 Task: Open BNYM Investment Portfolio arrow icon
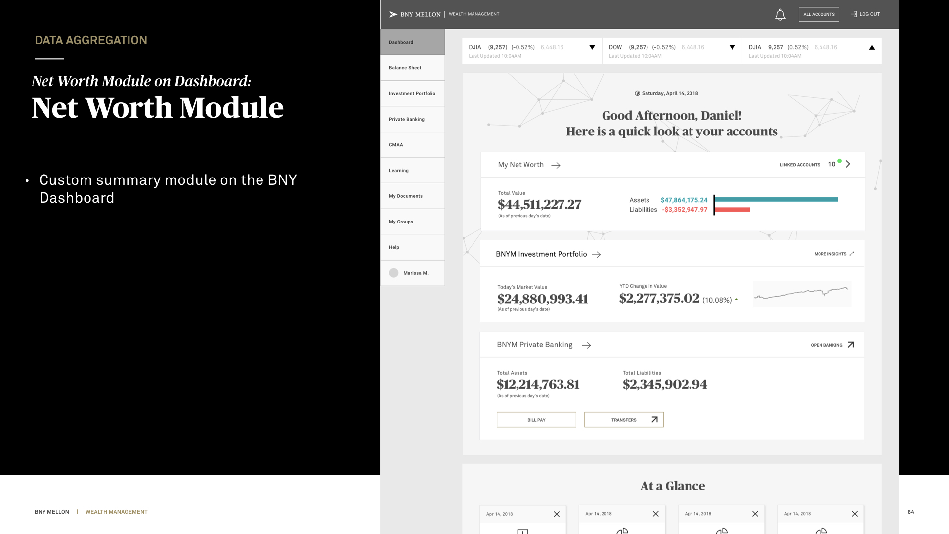[596, 254]
